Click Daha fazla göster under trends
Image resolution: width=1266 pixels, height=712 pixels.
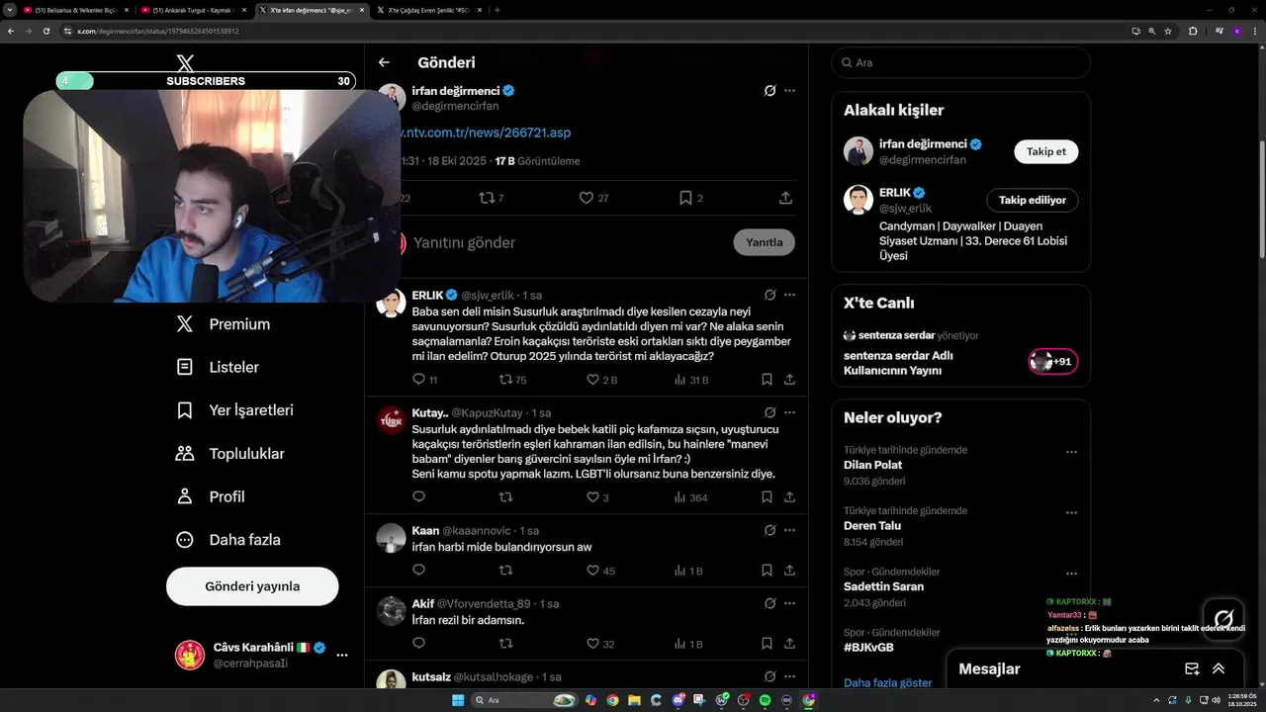(887, 682)
